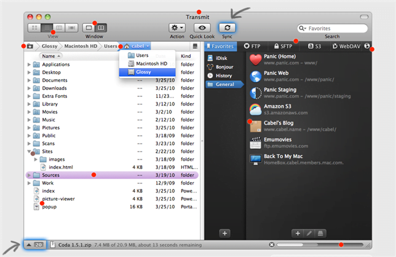Open the Panic (Home) favorite
This screenshot has width=396, height=257.
coord(309,59)
